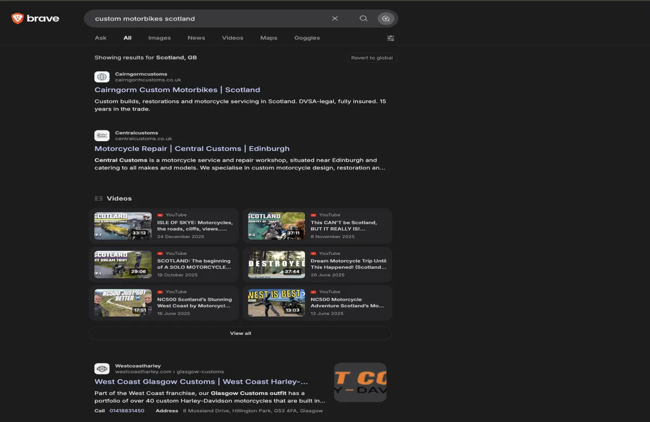
Task: Open Motorcycle Repair | Central Customs | Edinburgh
Action: click(192, 148)
